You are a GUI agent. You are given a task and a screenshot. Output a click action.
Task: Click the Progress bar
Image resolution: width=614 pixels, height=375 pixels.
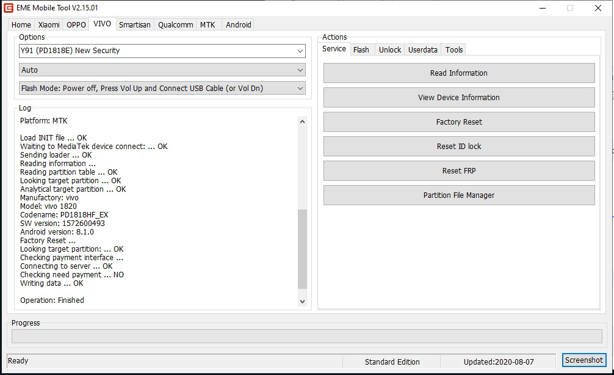pos(306,336)
